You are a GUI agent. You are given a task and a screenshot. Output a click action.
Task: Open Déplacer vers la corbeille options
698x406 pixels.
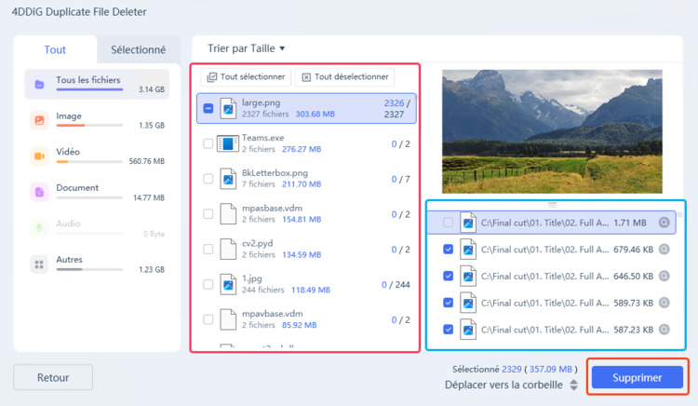[573, 385]
